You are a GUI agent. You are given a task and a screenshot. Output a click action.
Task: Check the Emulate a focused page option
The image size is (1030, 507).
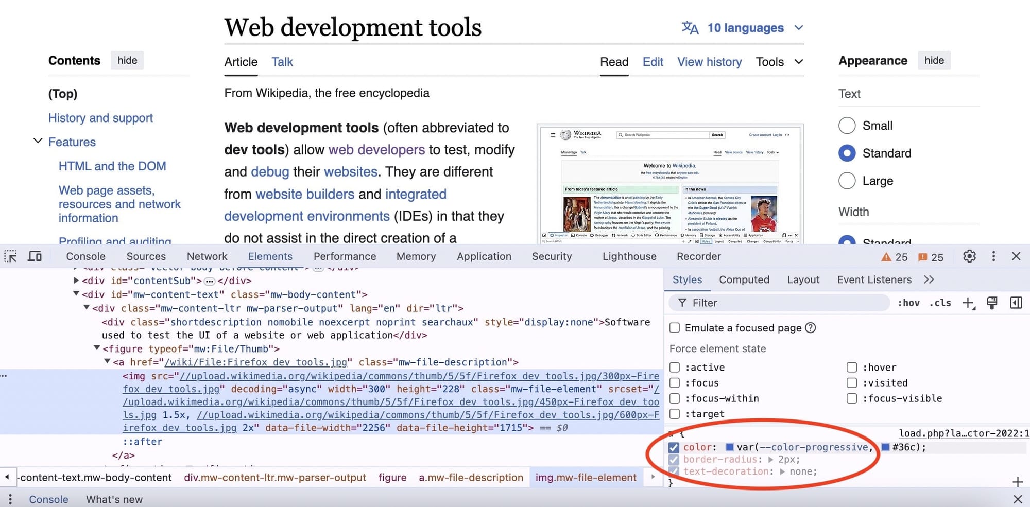(675, 328)
